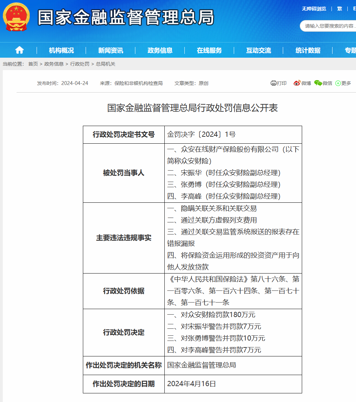This screenshot has height=402, width=356.
Task: Click the label 行政处罚决定
Action: pyautogui.click(x=124, y=332)
